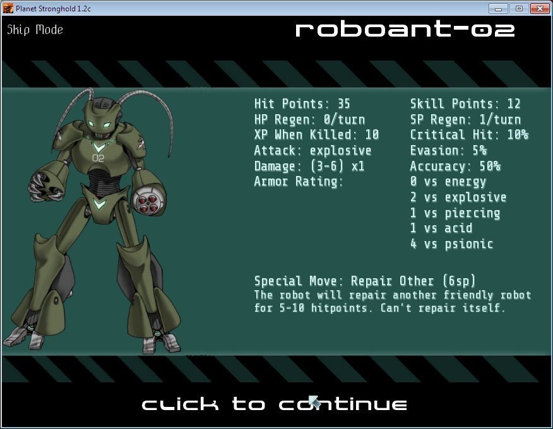Click the '2 vs explosive' armor value

(458, 197)
